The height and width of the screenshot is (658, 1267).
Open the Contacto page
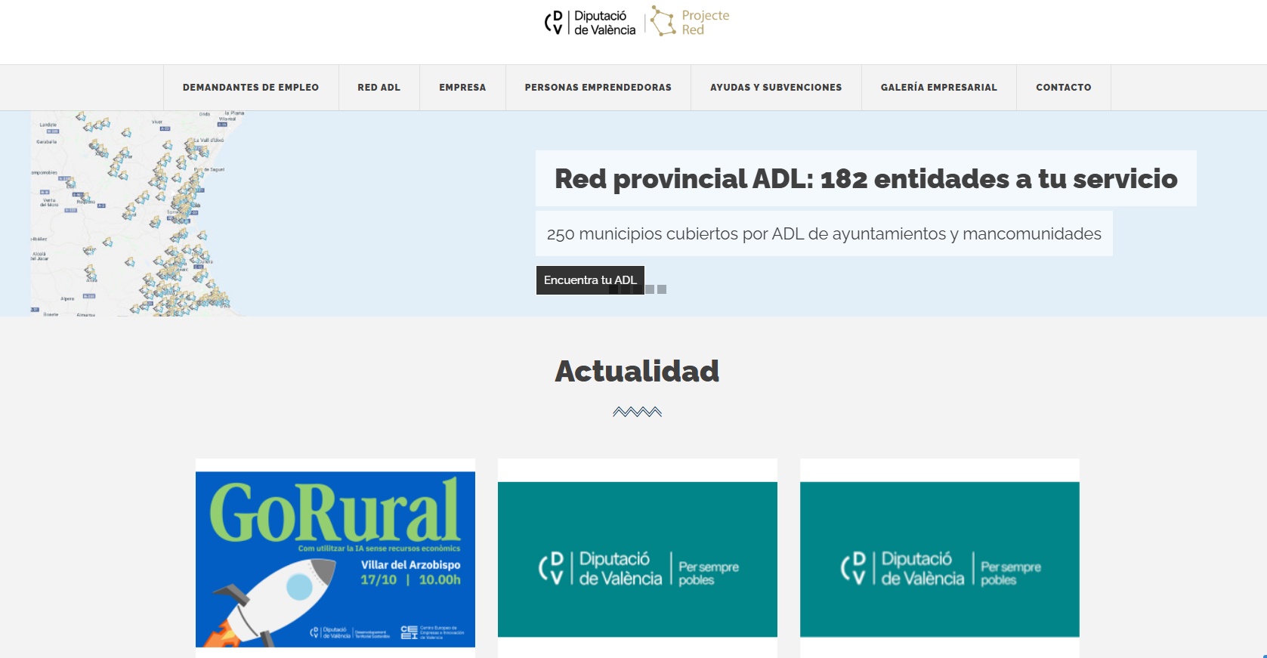pos(1063,88)
